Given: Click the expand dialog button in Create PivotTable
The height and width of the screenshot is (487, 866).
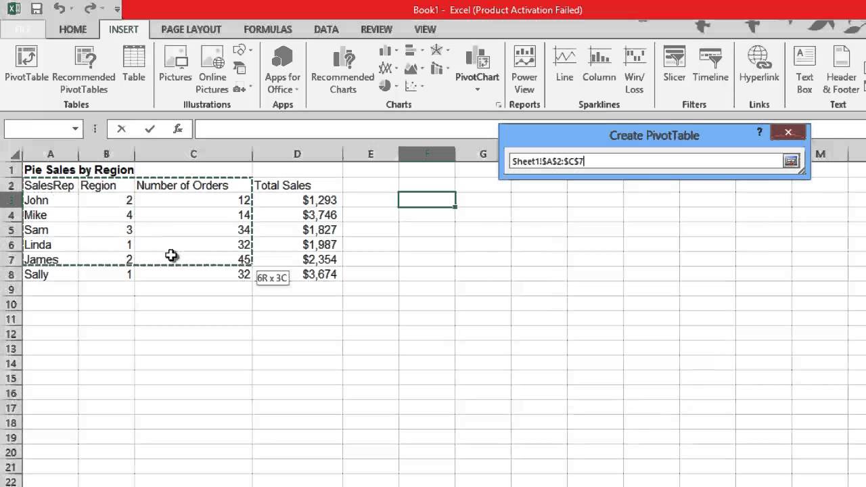Looking at the screenshot, I should tap(791, 161).
